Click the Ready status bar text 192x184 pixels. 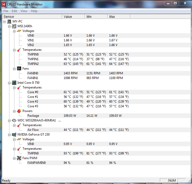pos(6,181)
